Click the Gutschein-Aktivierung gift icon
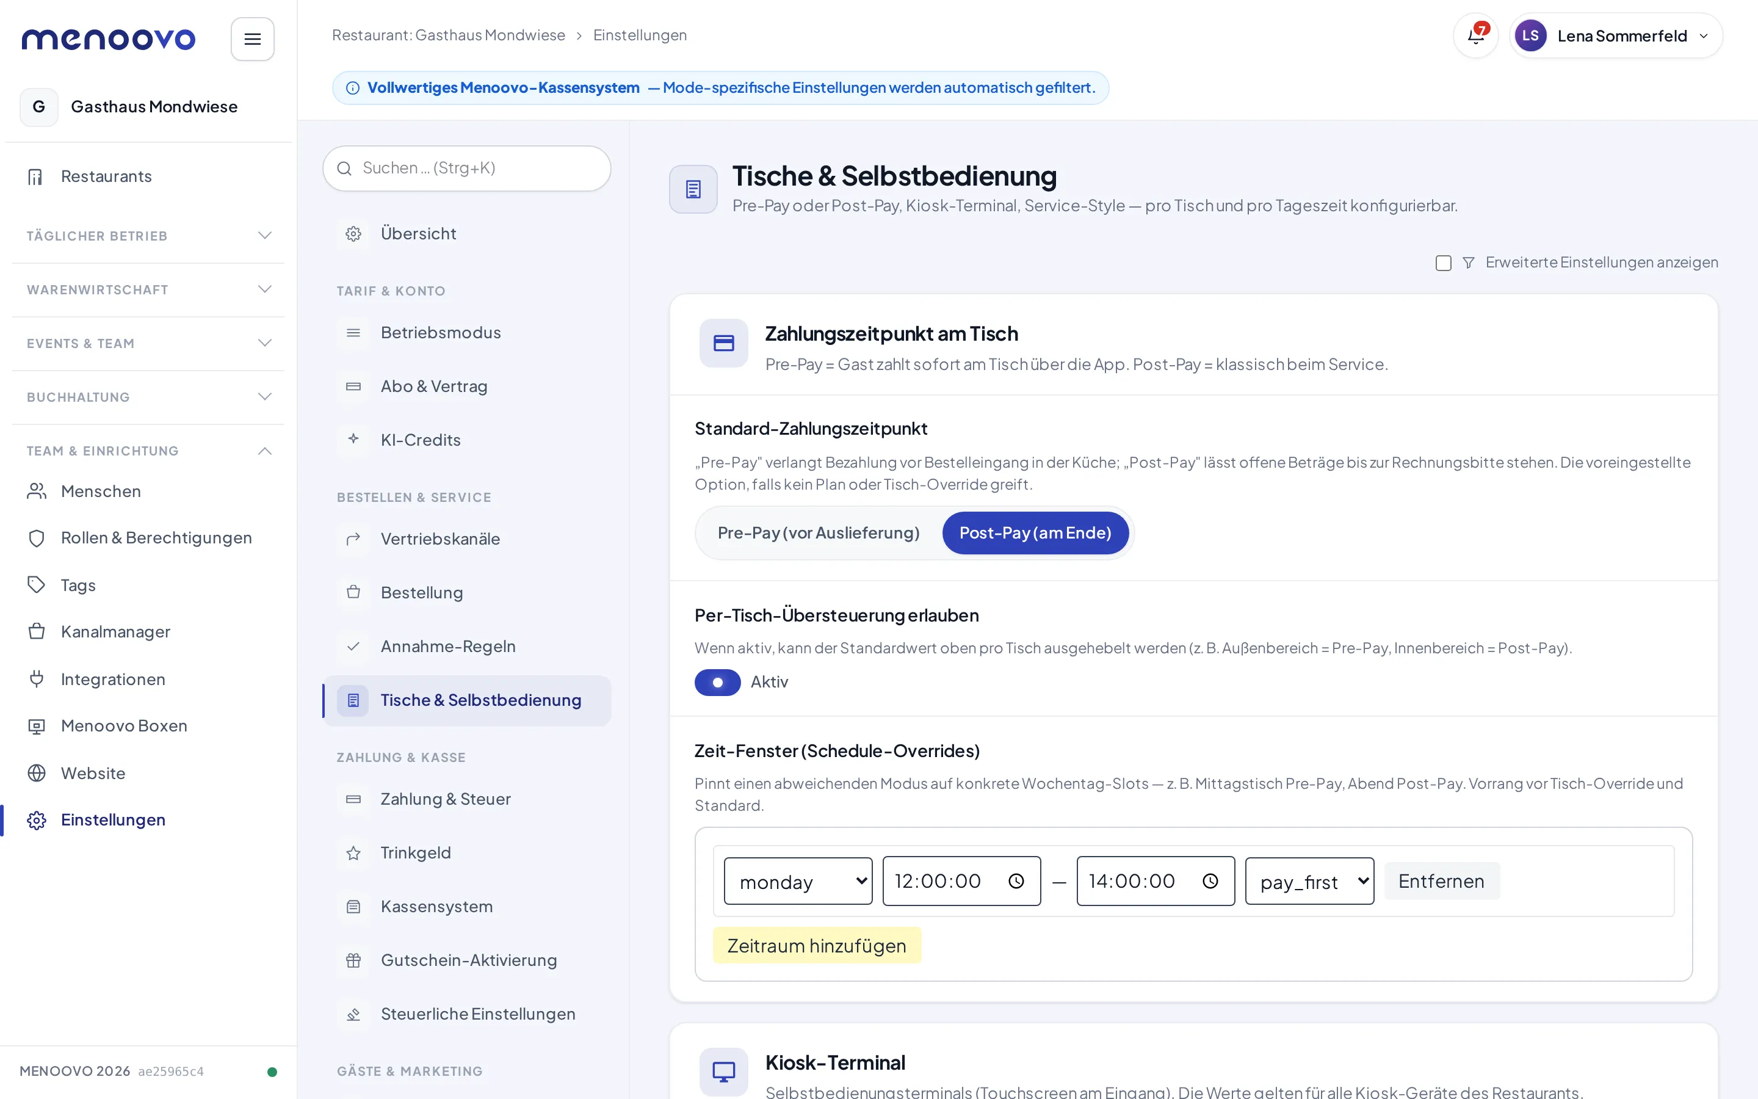Screen dimensions: 1758x1099 pos(353,961)
